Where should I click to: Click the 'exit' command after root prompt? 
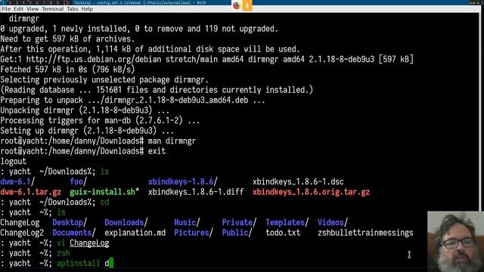pos(157,151)
